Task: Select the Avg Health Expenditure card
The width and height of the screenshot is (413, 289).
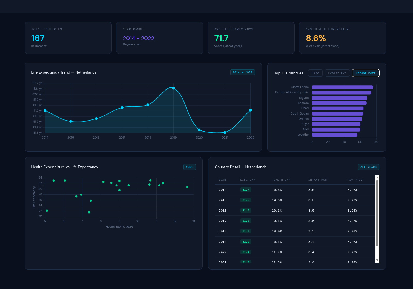Action: pos(342,38)
